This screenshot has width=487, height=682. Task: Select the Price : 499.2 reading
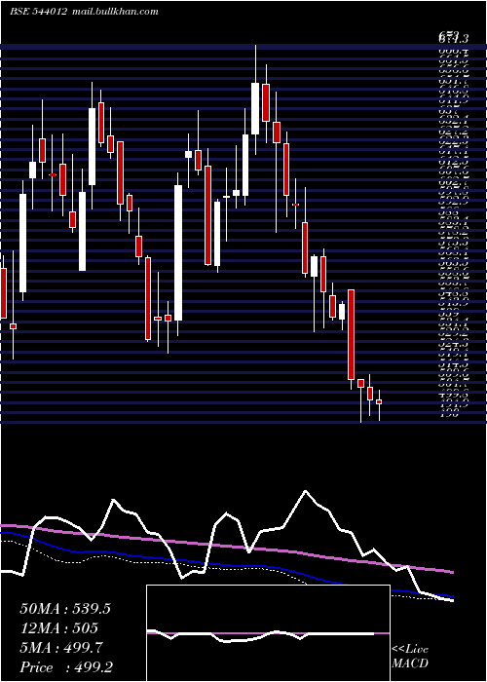[66, 667]
